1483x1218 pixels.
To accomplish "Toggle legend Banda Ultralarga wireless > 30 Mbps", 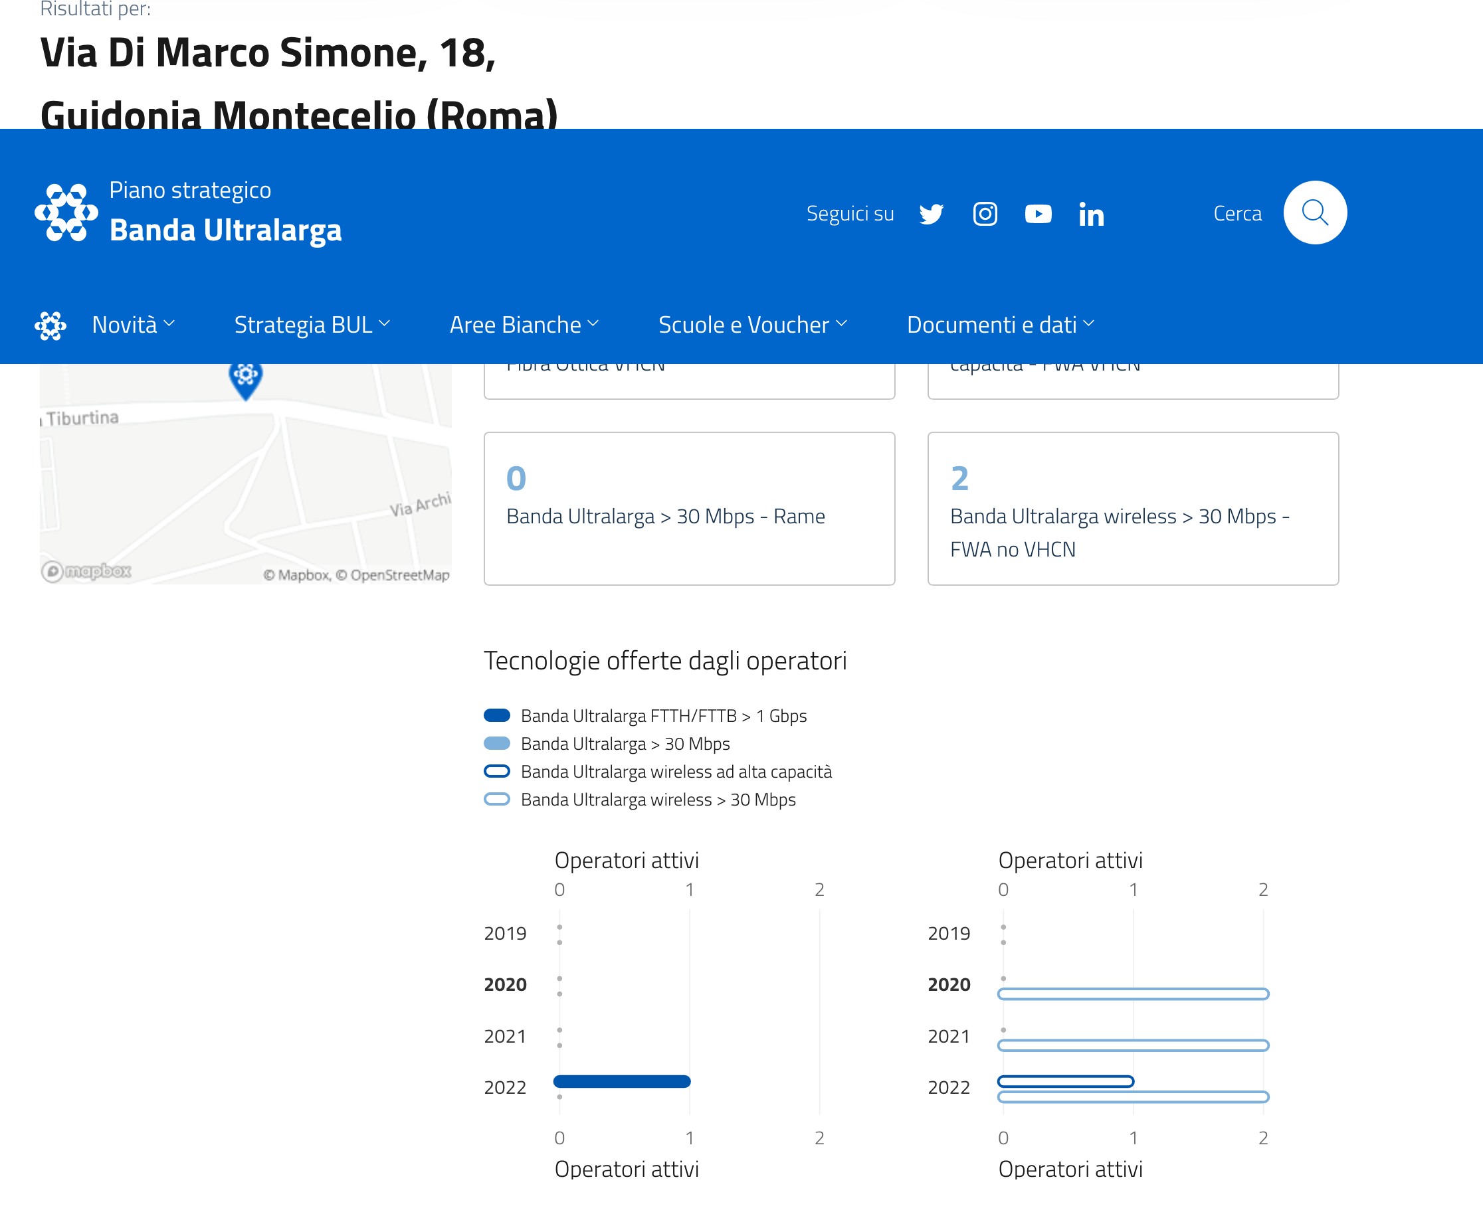I will coord(639,800).
